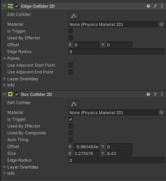Collapse the Box Collider 2D component
Viewport: 166px width, 181px height.
click(x=4, y=94)
